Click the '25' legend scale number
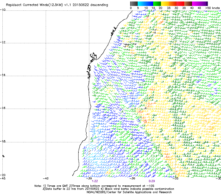The width and height of the screenshot is (221, 194). click(169, 8)
